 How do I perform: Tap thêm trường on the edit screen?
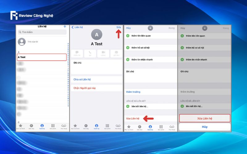pos(133,92)
